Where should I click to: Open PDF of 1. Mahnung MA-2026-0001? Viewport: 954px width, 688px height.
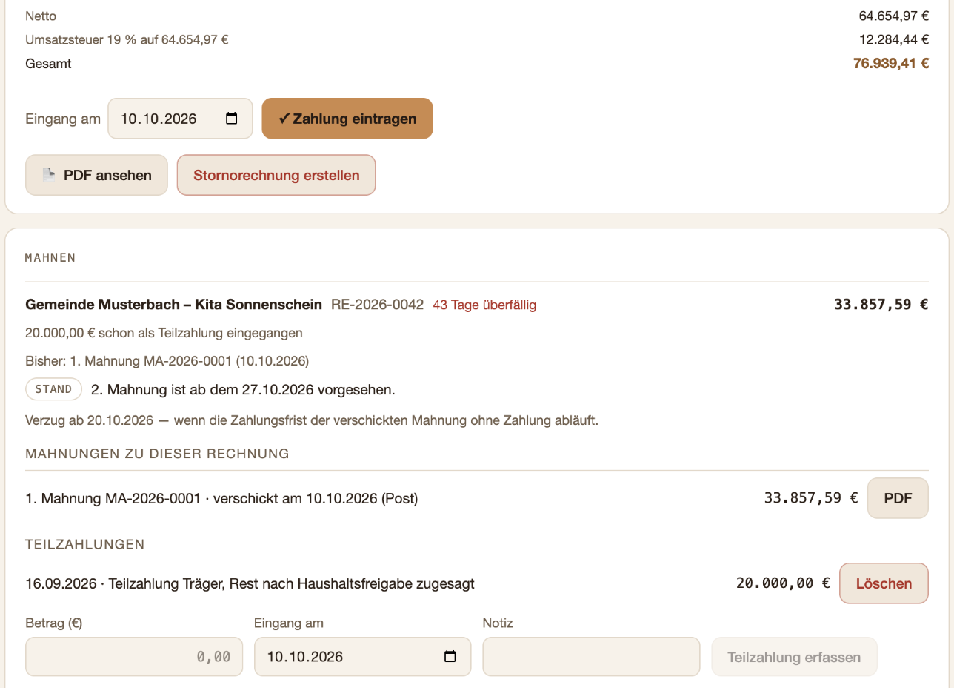click(x=898, y=498)
